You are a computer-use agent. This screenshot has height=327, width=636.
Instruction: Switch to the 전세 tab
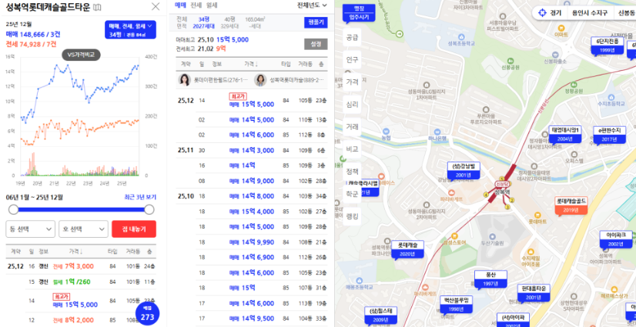196,5
